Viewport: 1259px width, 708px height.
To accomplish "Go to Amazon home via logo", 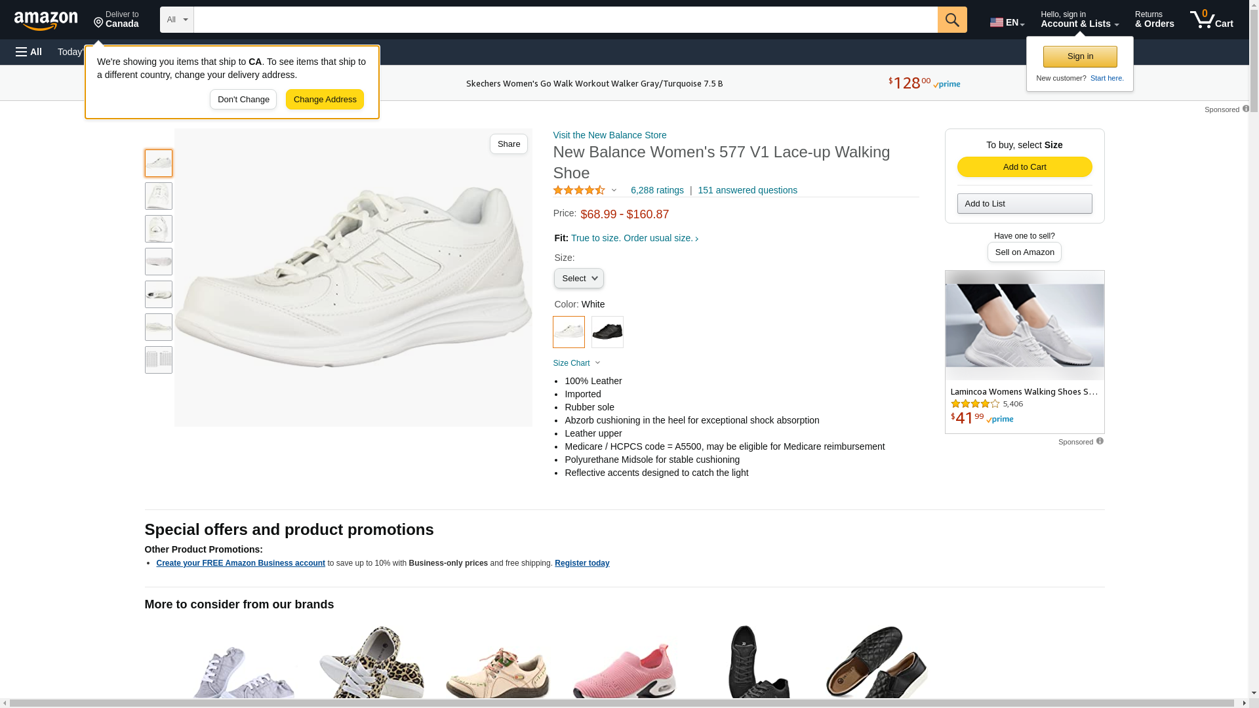I will [46, 20].
